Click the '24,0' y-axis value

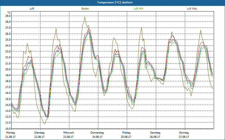(8, 46)
